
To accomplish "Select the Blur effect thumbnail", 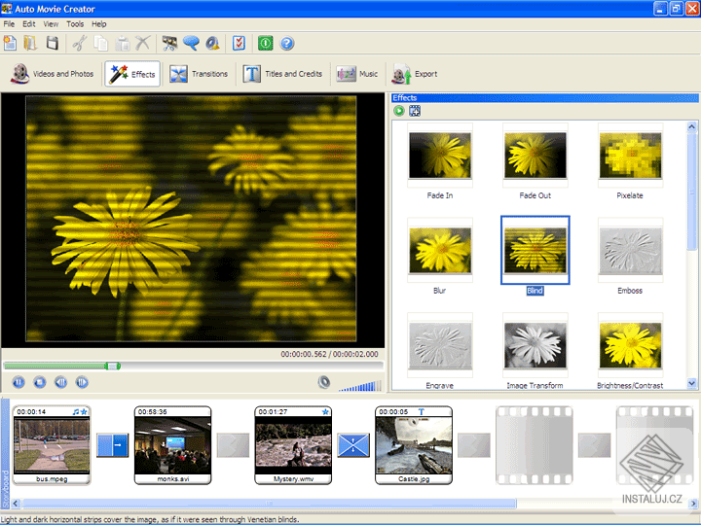I will (440, 251).
